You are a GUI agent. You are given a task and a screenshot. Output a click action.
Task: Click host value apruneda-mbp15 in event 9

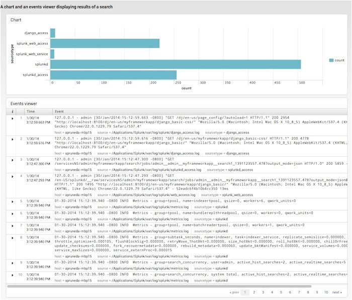pos(78,268)
